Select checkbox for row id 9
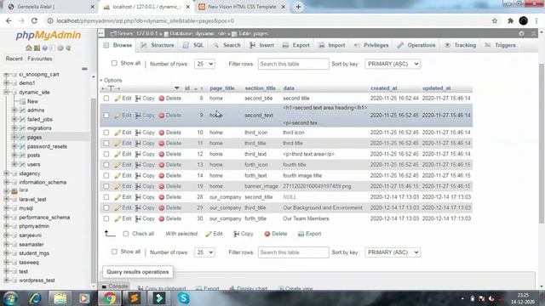Image resolution: width=545 pixels, height=306 pixels. (106, 116)
